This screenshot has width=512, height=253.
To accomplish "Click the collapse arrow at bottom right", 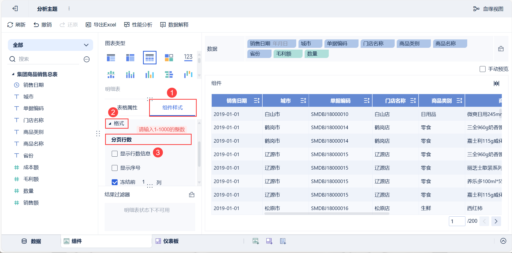I will point(503,241).
